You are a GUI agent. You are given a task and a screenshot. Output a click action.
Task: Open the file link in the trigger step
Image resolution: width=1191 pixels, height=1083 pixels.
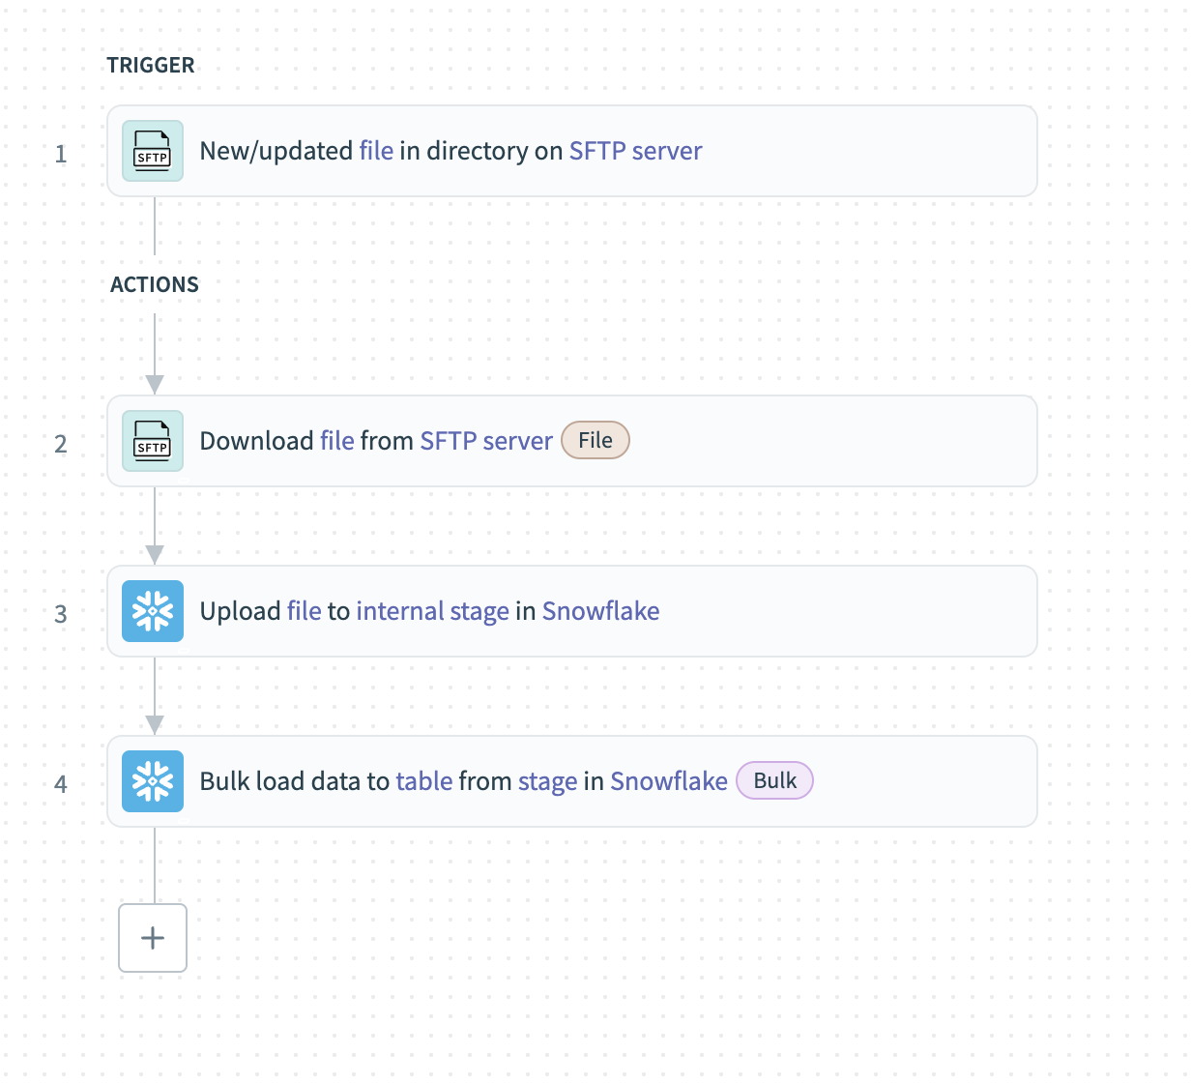point(376,151)
